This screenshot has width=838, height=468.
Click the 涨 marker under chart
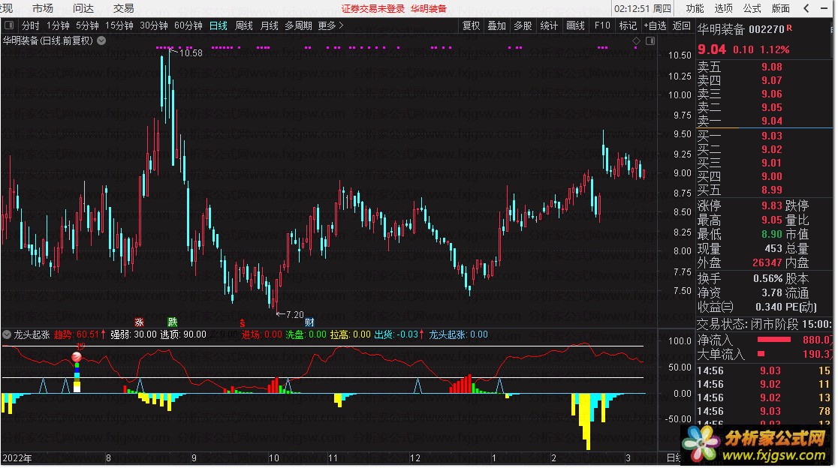[x=140, y=322]
